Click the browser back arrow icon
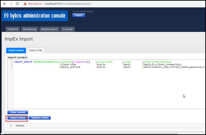The width and height of the screenshot is (206, 135). (5, 4)
